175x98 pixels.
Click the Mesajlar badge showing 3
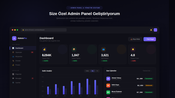click(32, 78)
